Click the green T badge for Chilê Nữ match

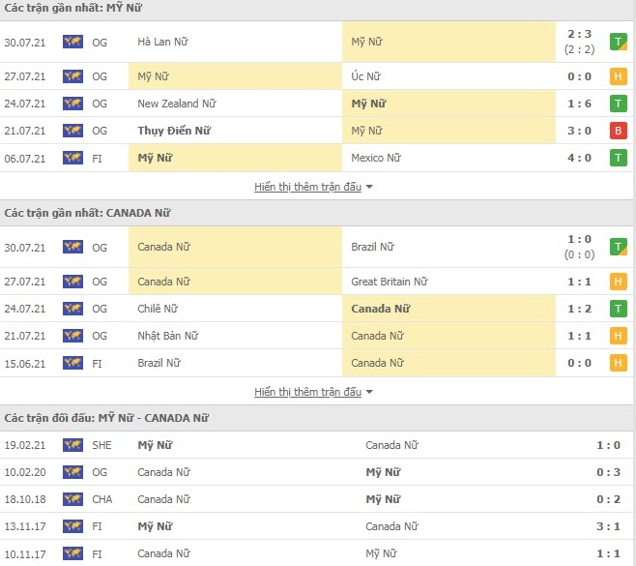619,309
